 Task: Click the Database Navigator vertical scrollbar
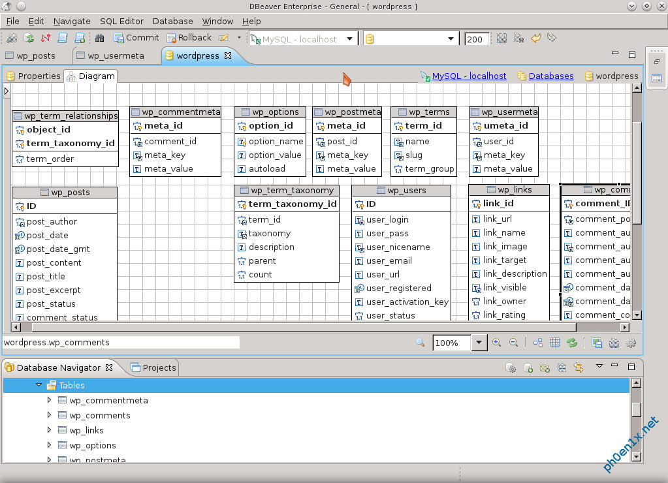click(x=636, y=410)
